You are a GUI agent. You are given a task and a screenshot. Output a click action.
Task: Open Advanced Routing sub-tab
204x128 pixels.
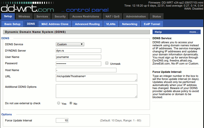click(87, 24)
